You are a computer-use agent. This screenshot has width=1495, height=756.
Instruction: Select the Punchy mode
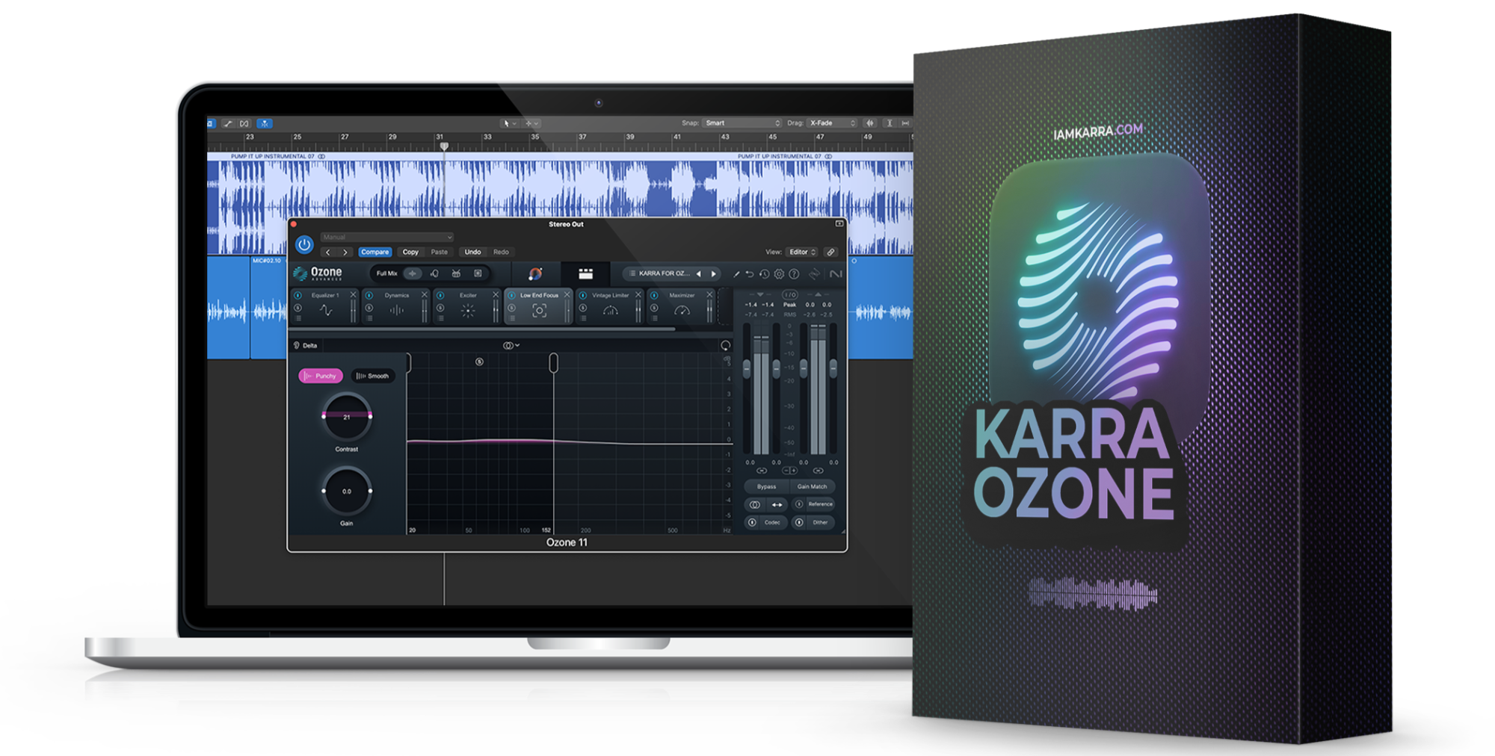pyautogui.click(x=321, y=376)
